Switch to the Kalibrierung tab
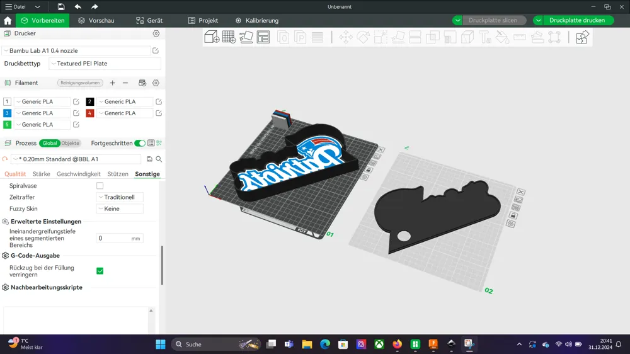The width and height of the screenshot is (630, 354). (x=257, y=21)
